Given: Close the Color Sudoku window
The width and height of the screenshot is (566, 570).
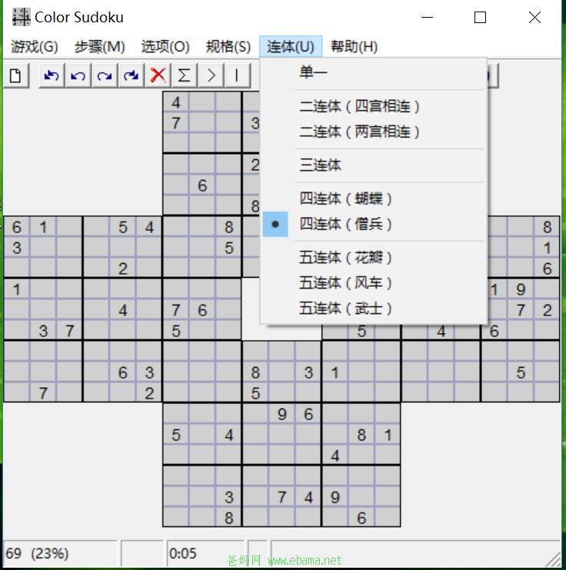Looking at the screenshot, I should 534,17.
